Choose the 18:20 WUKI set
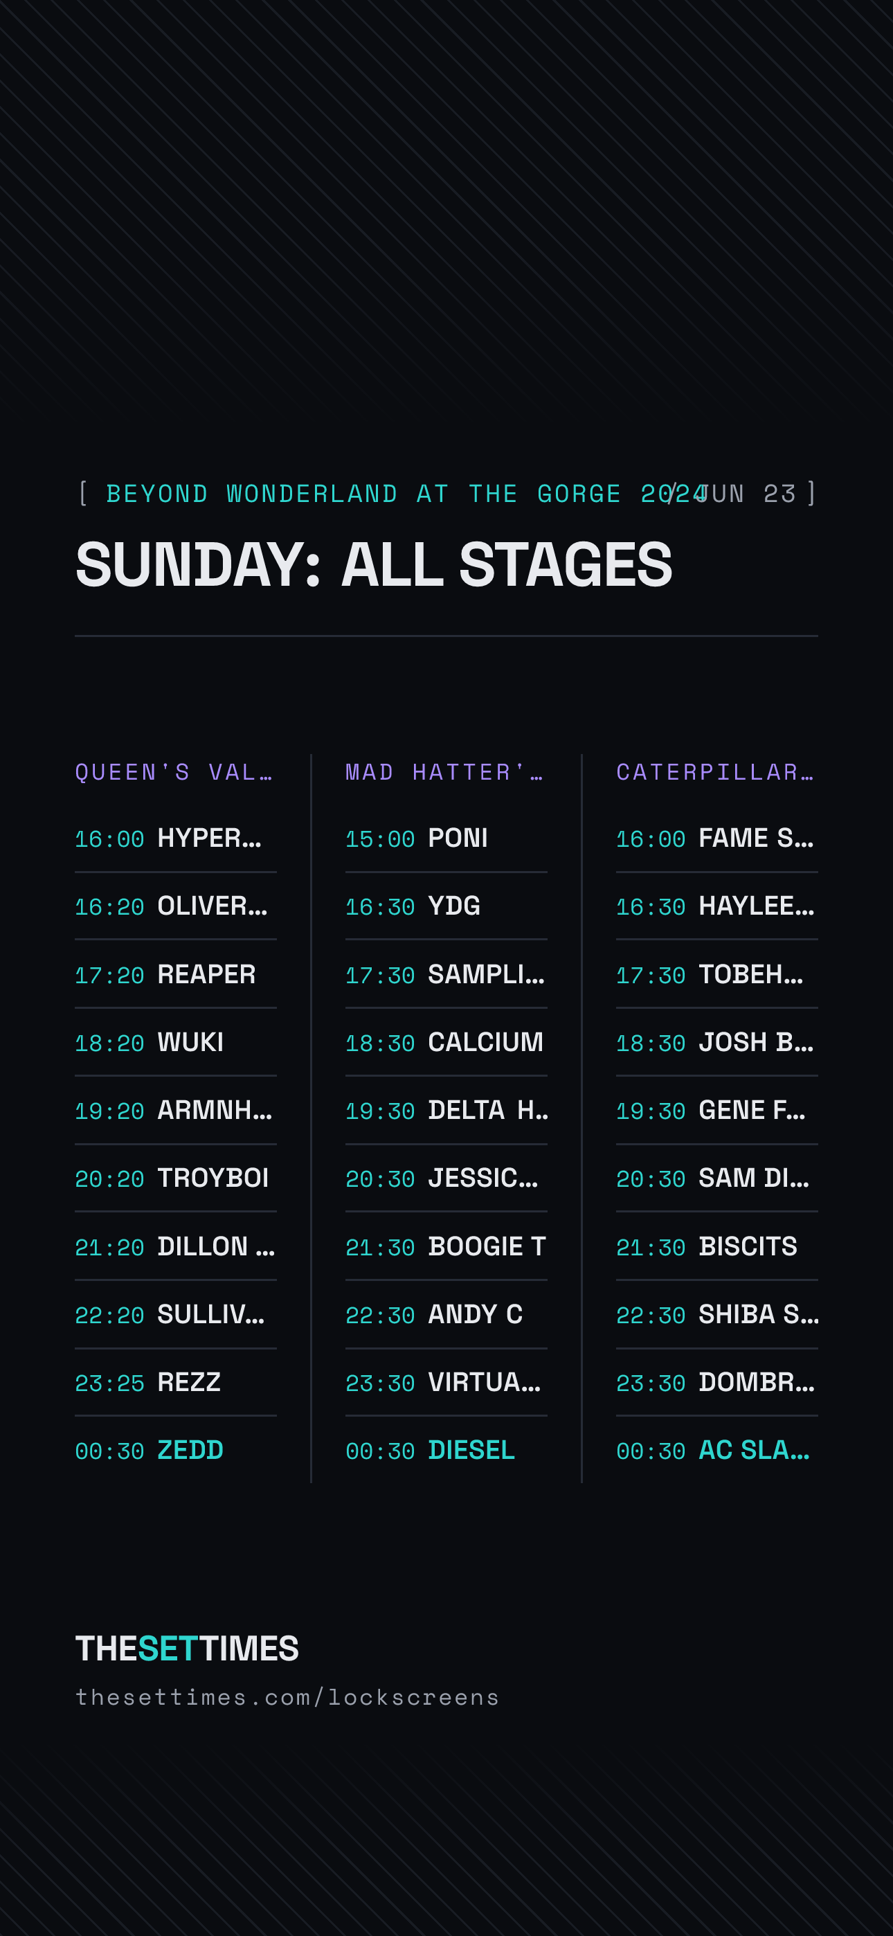Screen dimensions: 893x1936 [x=175, y=1042]
